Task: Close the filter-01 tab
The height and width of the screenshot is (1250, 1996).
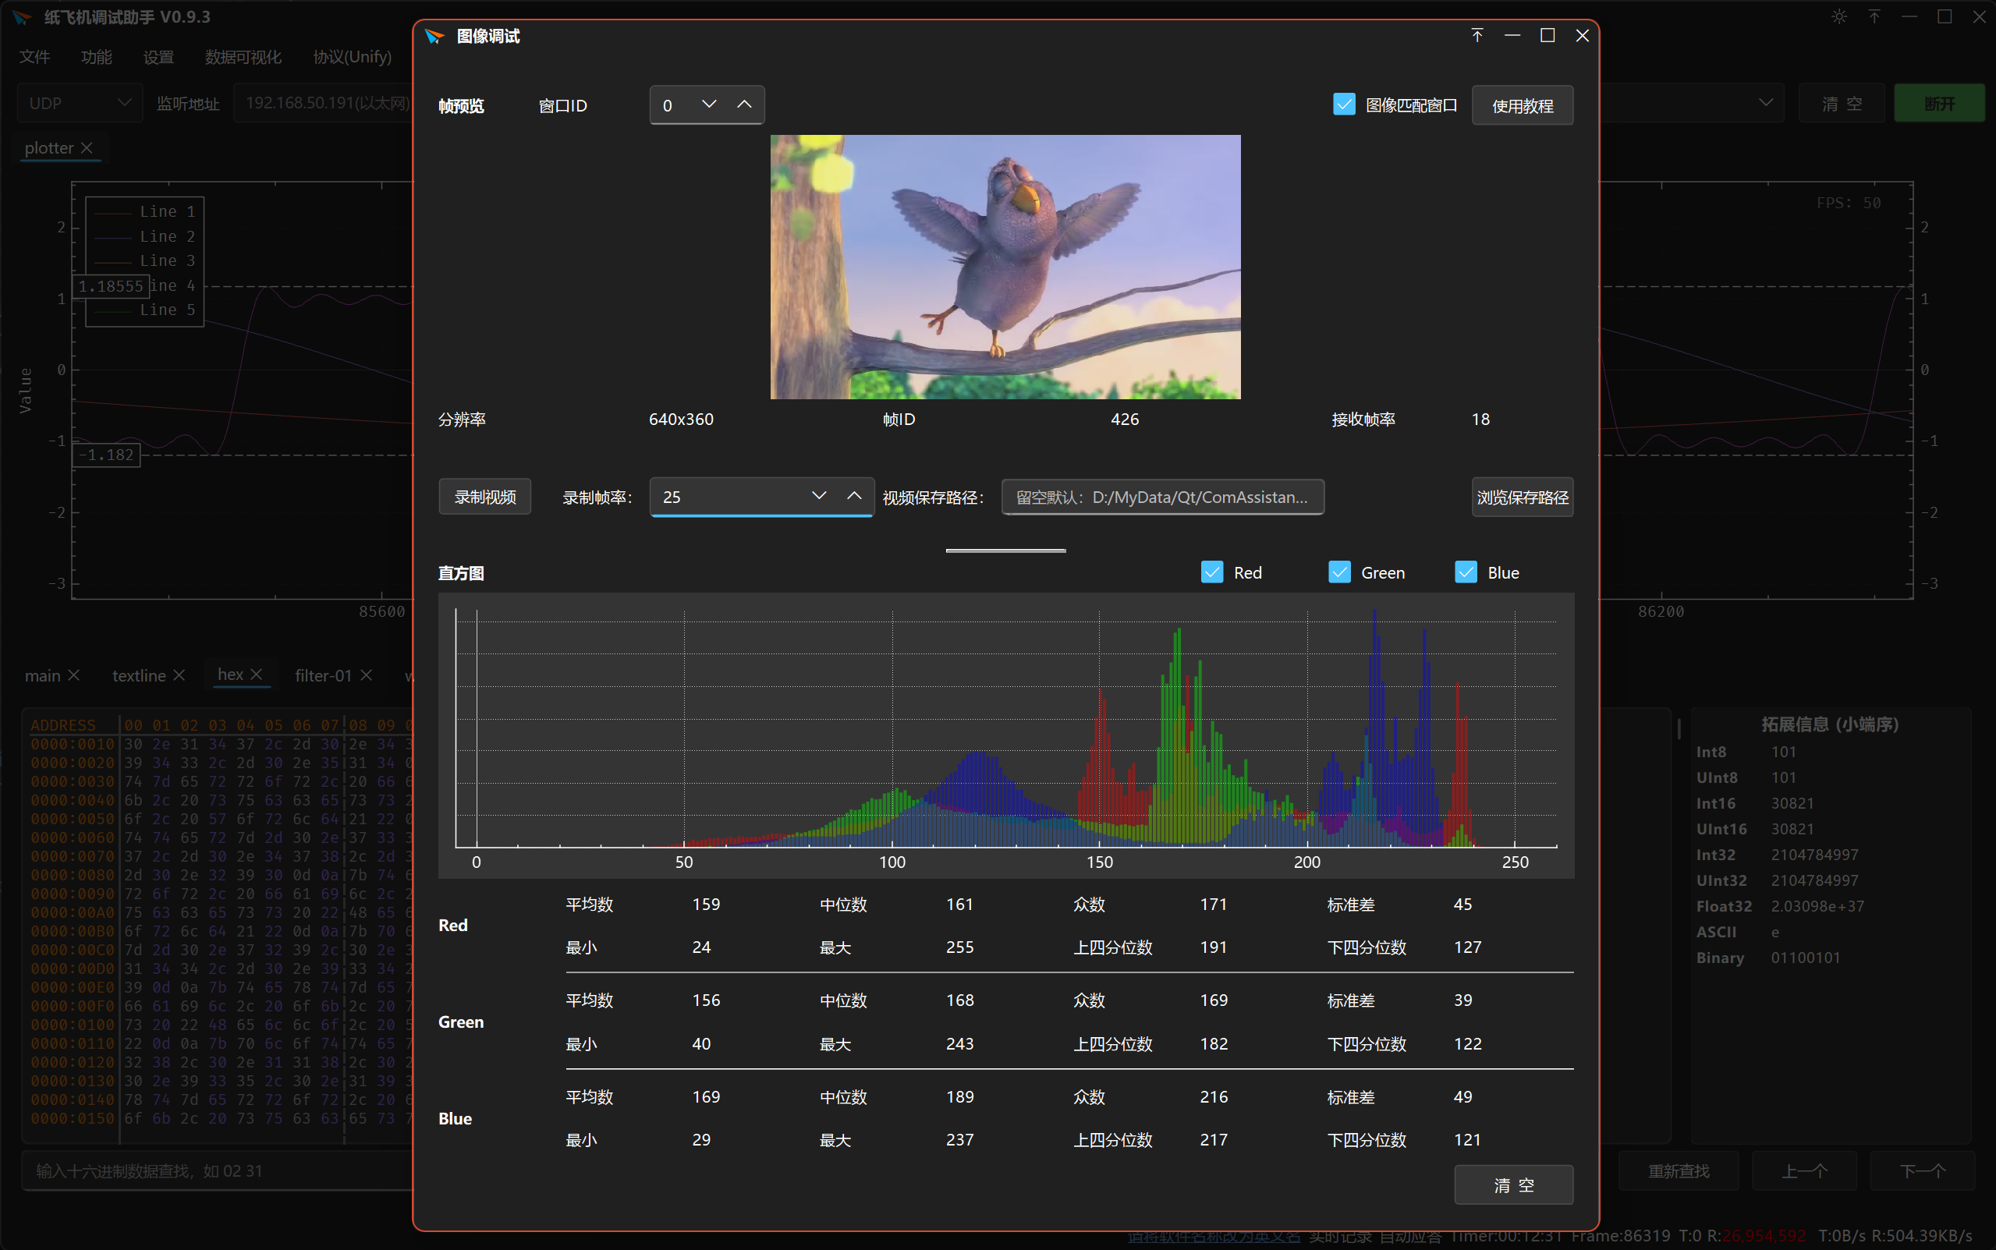Action: click(x=367, y=675)
